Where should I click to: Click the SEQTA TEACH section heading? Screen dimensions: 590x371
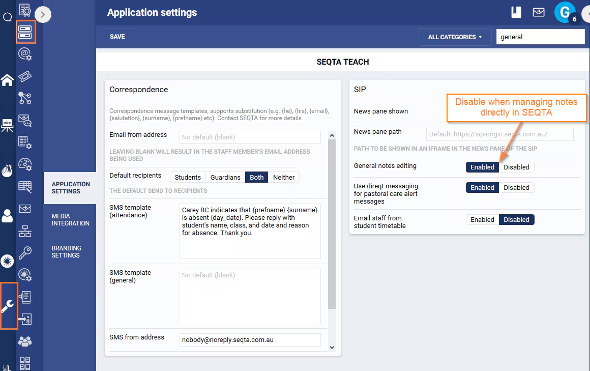tap(343, 62)
